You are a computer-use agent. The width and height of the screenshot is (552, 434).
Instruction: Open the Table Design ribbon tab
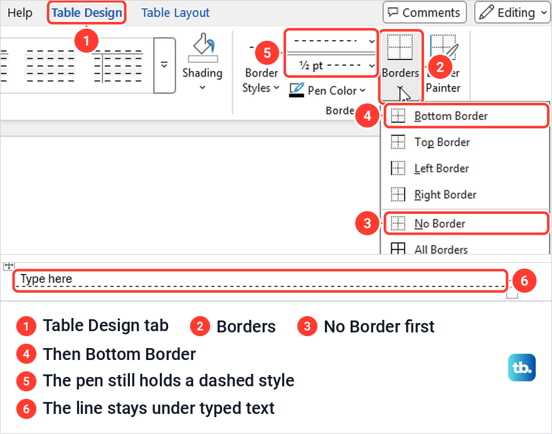point(87,13)
